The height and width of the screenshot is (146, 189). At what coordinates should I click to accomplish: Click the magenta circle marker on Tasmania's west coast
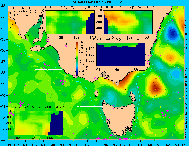coord(108,120)
